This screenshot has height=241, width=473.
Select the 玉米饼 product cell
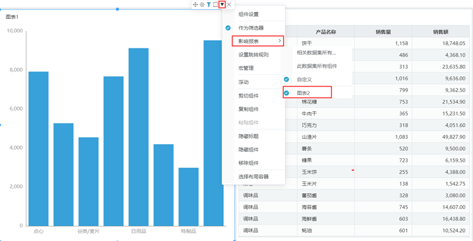[326, 172]
